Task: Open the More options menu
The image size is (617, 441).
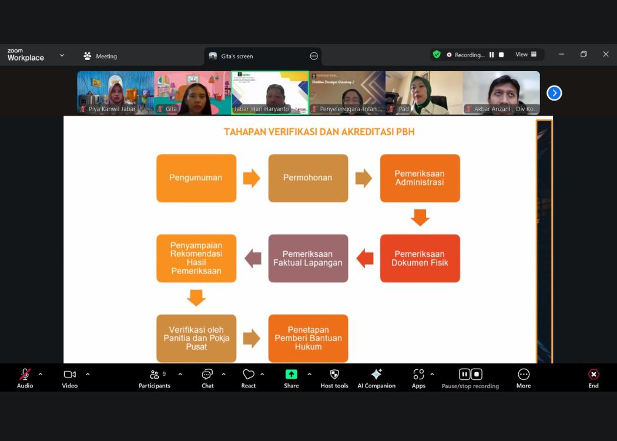Action: (524, 378)
